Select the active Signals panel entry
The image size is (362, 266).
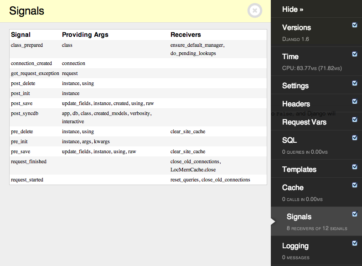[x=299, y=217]
